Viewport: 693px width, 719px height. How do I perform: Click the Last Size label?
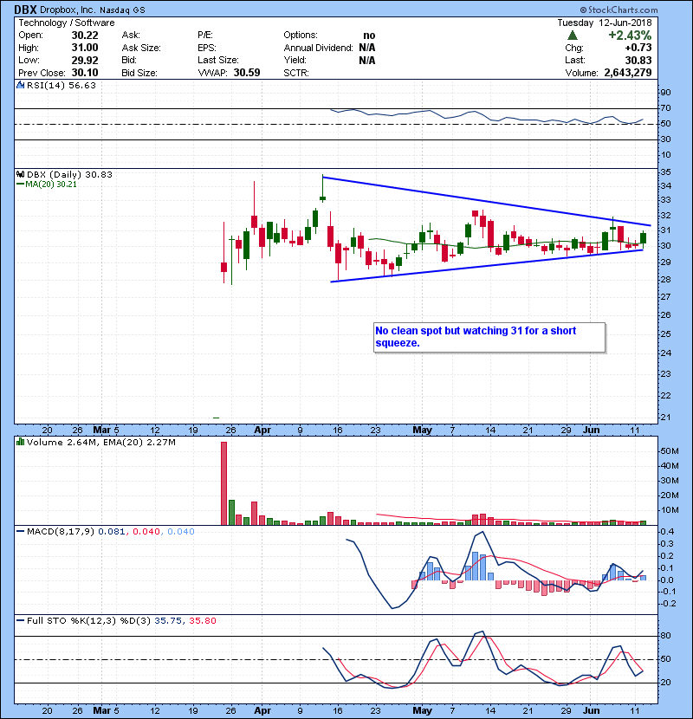pyautogui.click(x=217, y=60)
